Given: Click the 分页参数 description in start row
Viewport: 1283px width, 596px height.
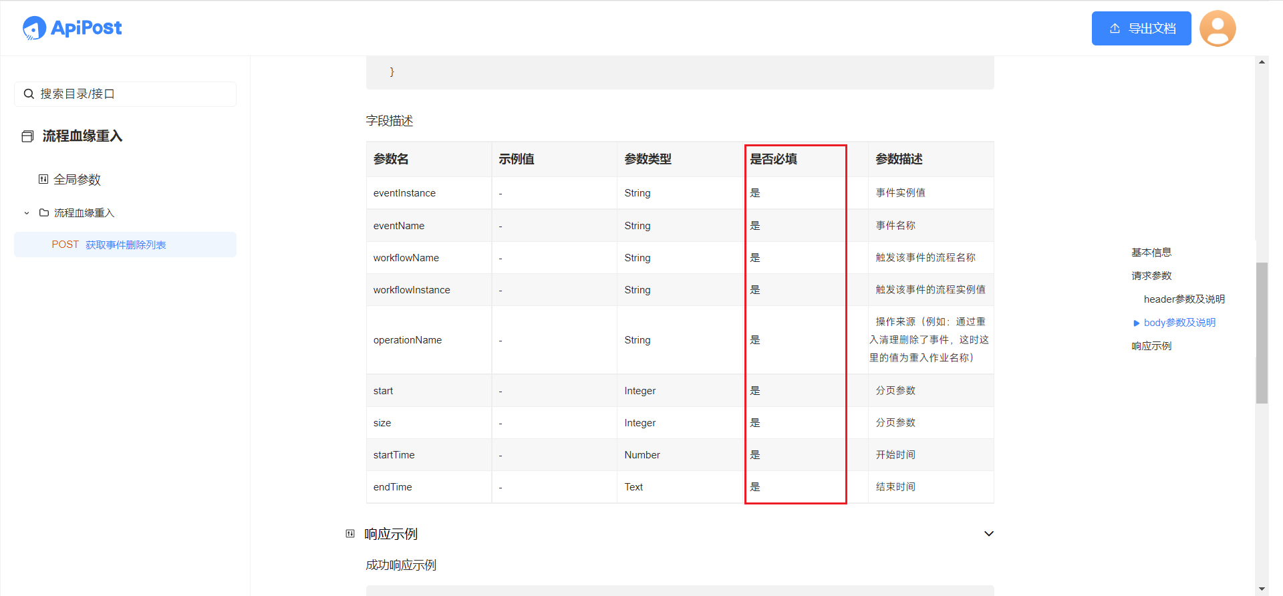Looking at the screenshot, I should coord(931,391).
